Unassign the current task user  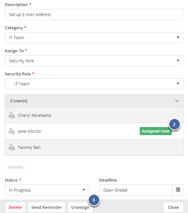80,207
